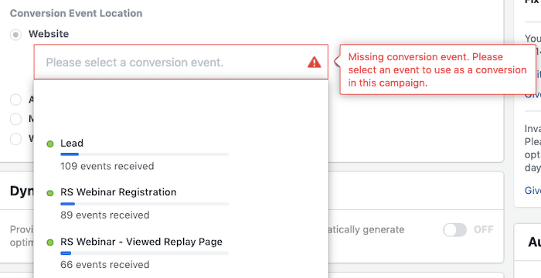Click the Lead events progress bar
The width and height of the screenshot is (541, 278).
145,154
